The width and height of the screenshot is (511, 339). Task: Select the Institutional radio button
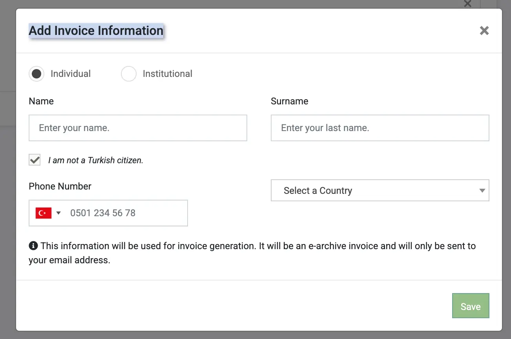[128, 74]
